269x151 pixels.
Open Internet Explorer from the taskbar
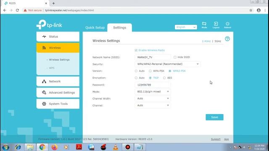pos(18,147)
